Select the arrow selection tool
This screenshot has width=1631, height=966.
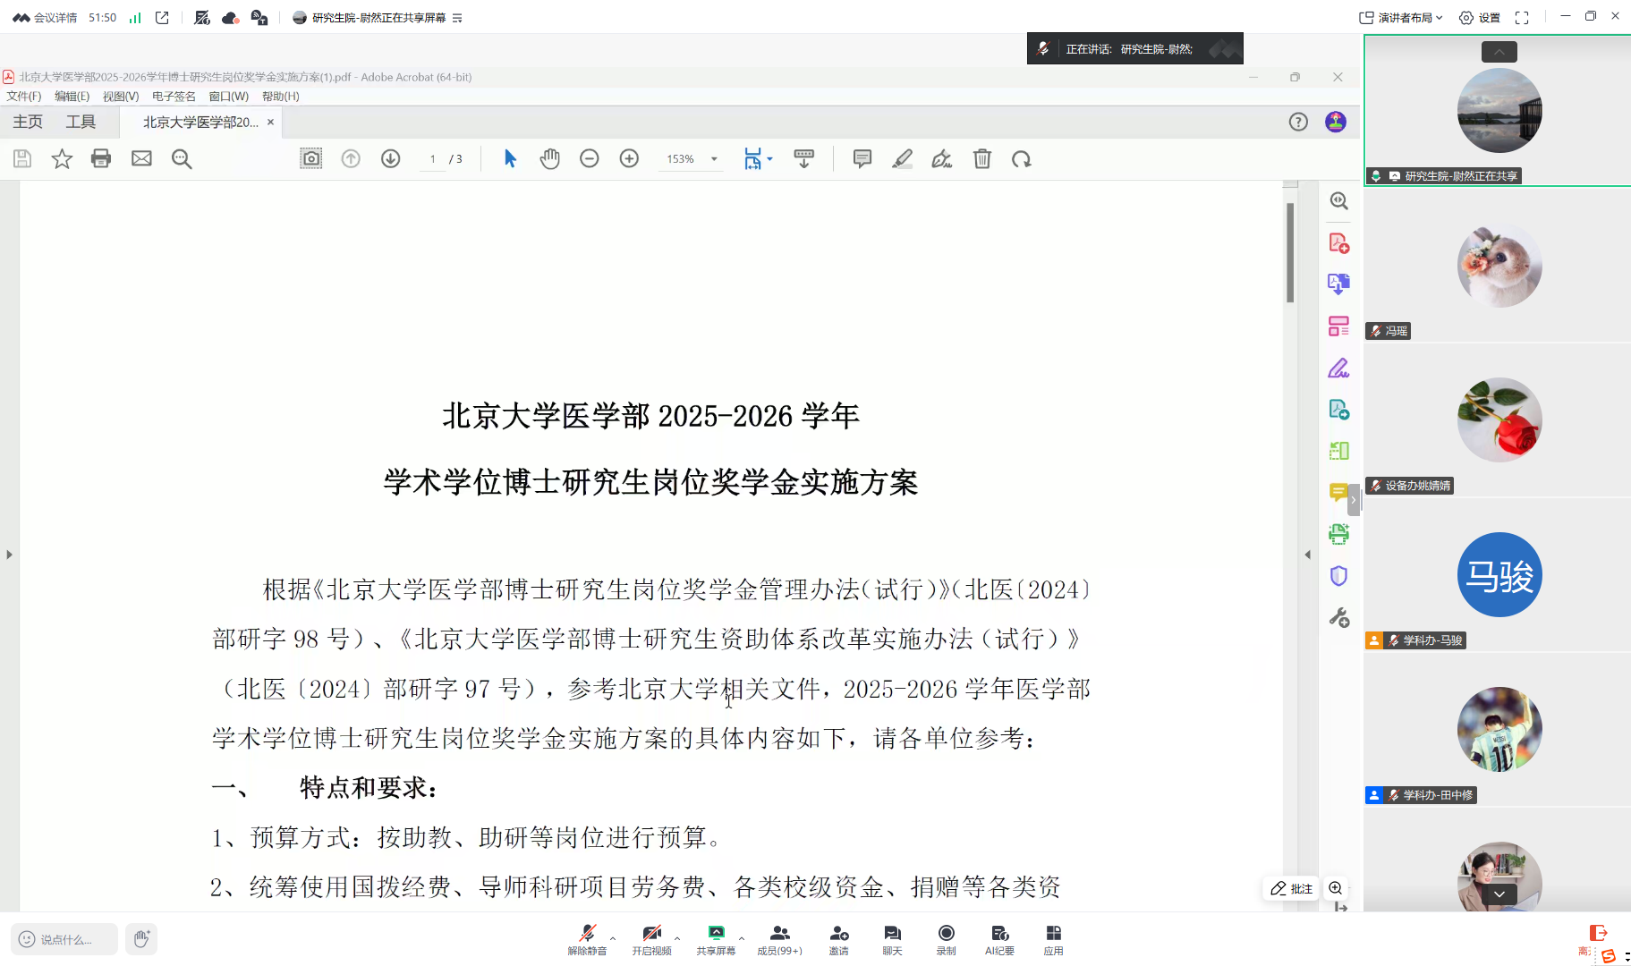pyautogui.click(x=510, y=159)
